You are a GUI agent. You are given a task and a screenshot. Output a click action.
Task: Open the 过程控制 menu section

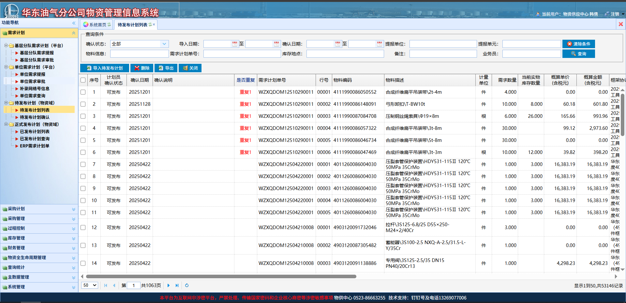(x=39, y=228)
